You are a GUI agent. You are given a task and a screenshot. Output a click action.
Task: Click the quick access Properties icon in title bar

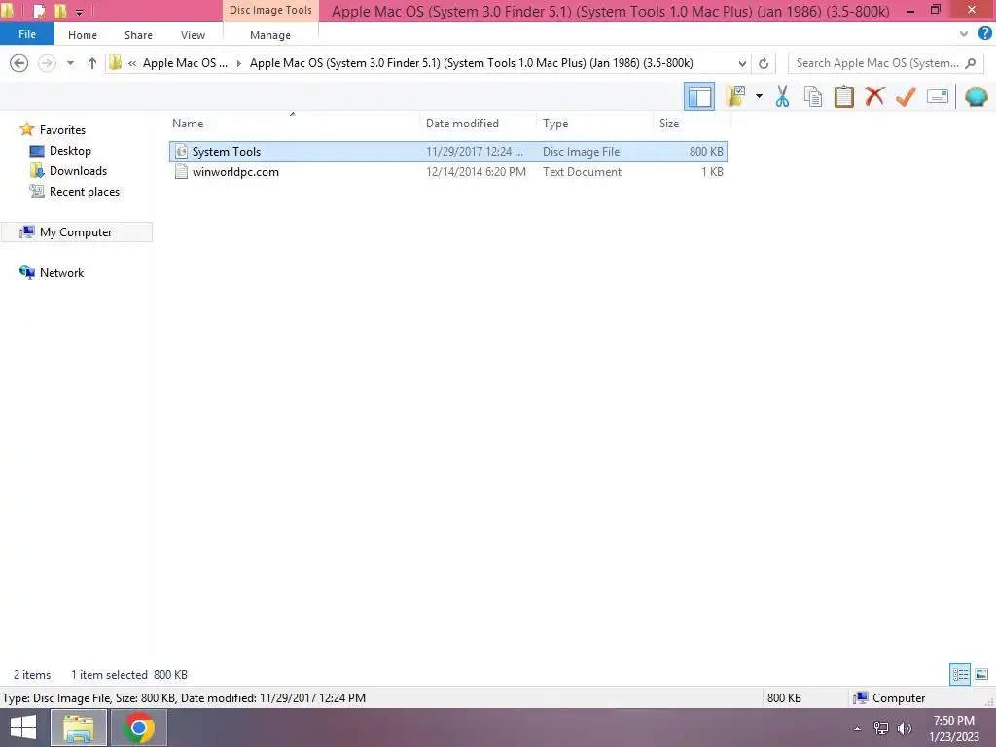pos(39,11)
